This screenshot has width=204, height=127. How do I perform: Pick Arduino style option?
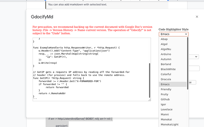[173, 54]
